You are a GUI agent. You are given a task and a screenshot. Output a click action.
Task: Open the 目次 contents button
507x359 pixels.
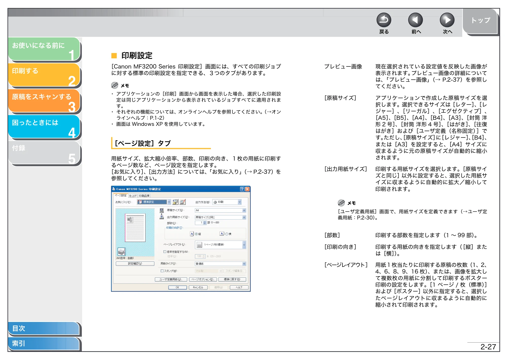pos(44,328)
